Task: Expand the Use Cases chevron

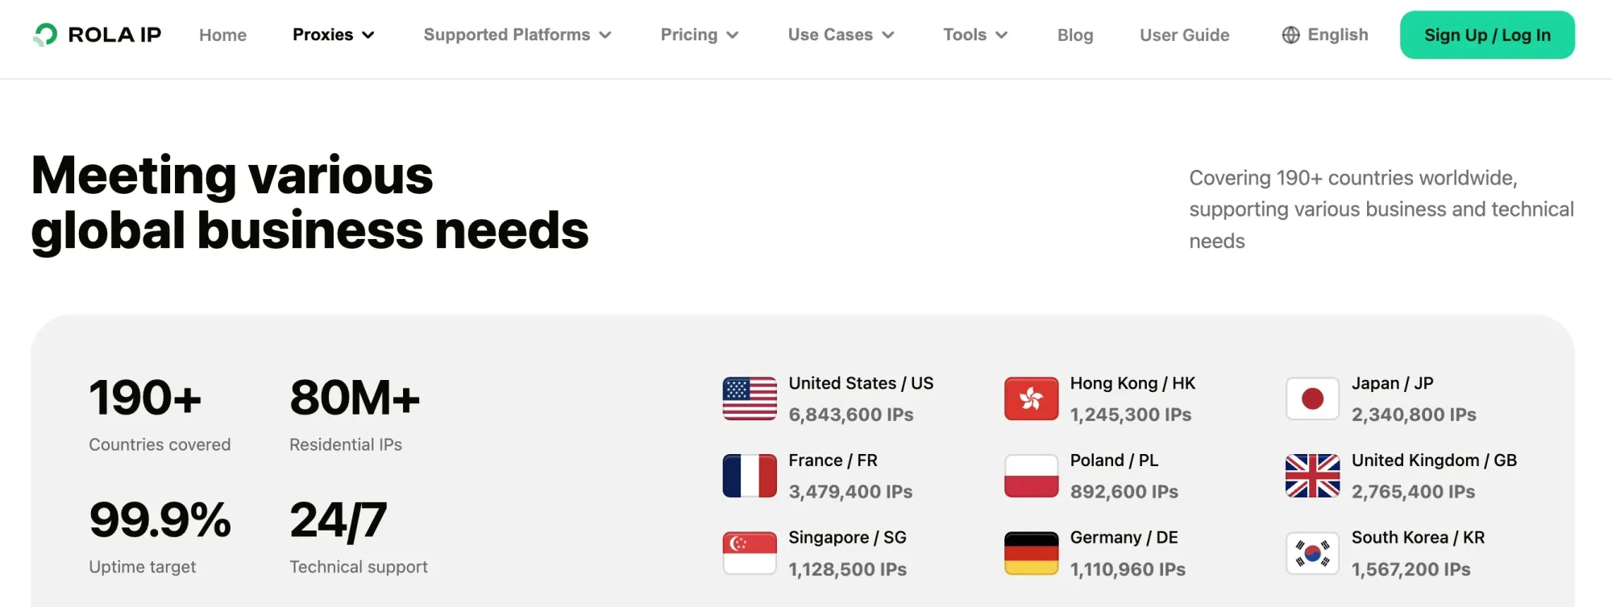Action: [x=888, y=35]
